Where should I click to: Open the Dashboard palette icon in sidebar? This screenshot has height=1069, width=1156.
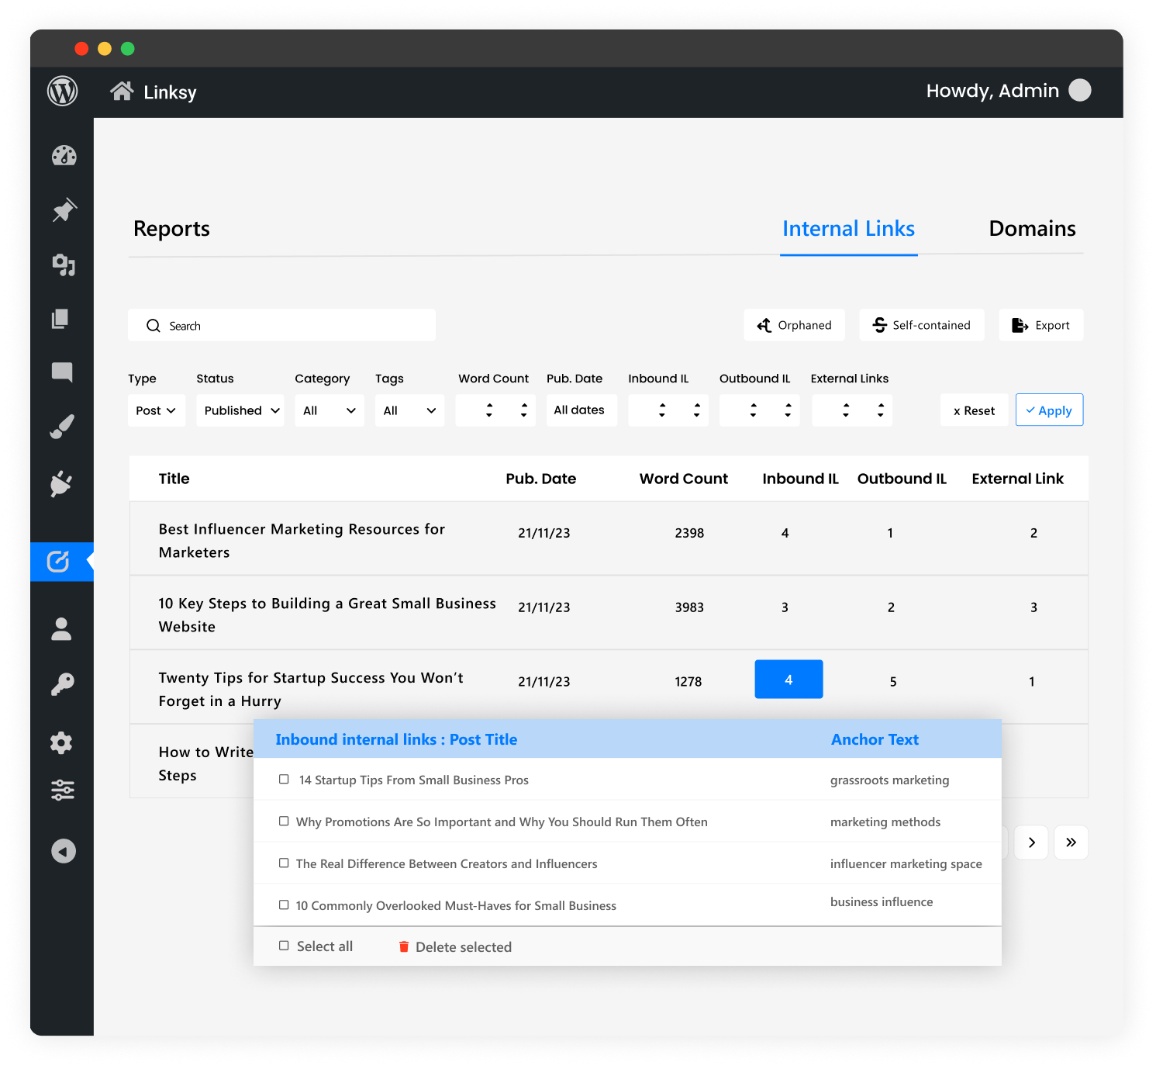64,156
